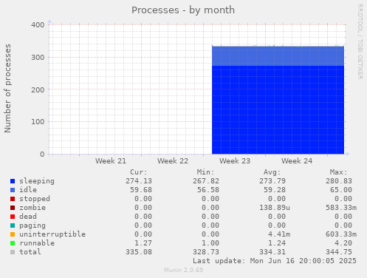Click sleeping minimum value 267.82
The height and width of the screenshot is (278, 367).
(206, 181)
